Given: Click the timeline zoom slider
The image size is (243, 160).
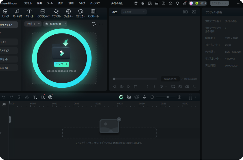Looking at the screenshot, I should coord(166,97).
